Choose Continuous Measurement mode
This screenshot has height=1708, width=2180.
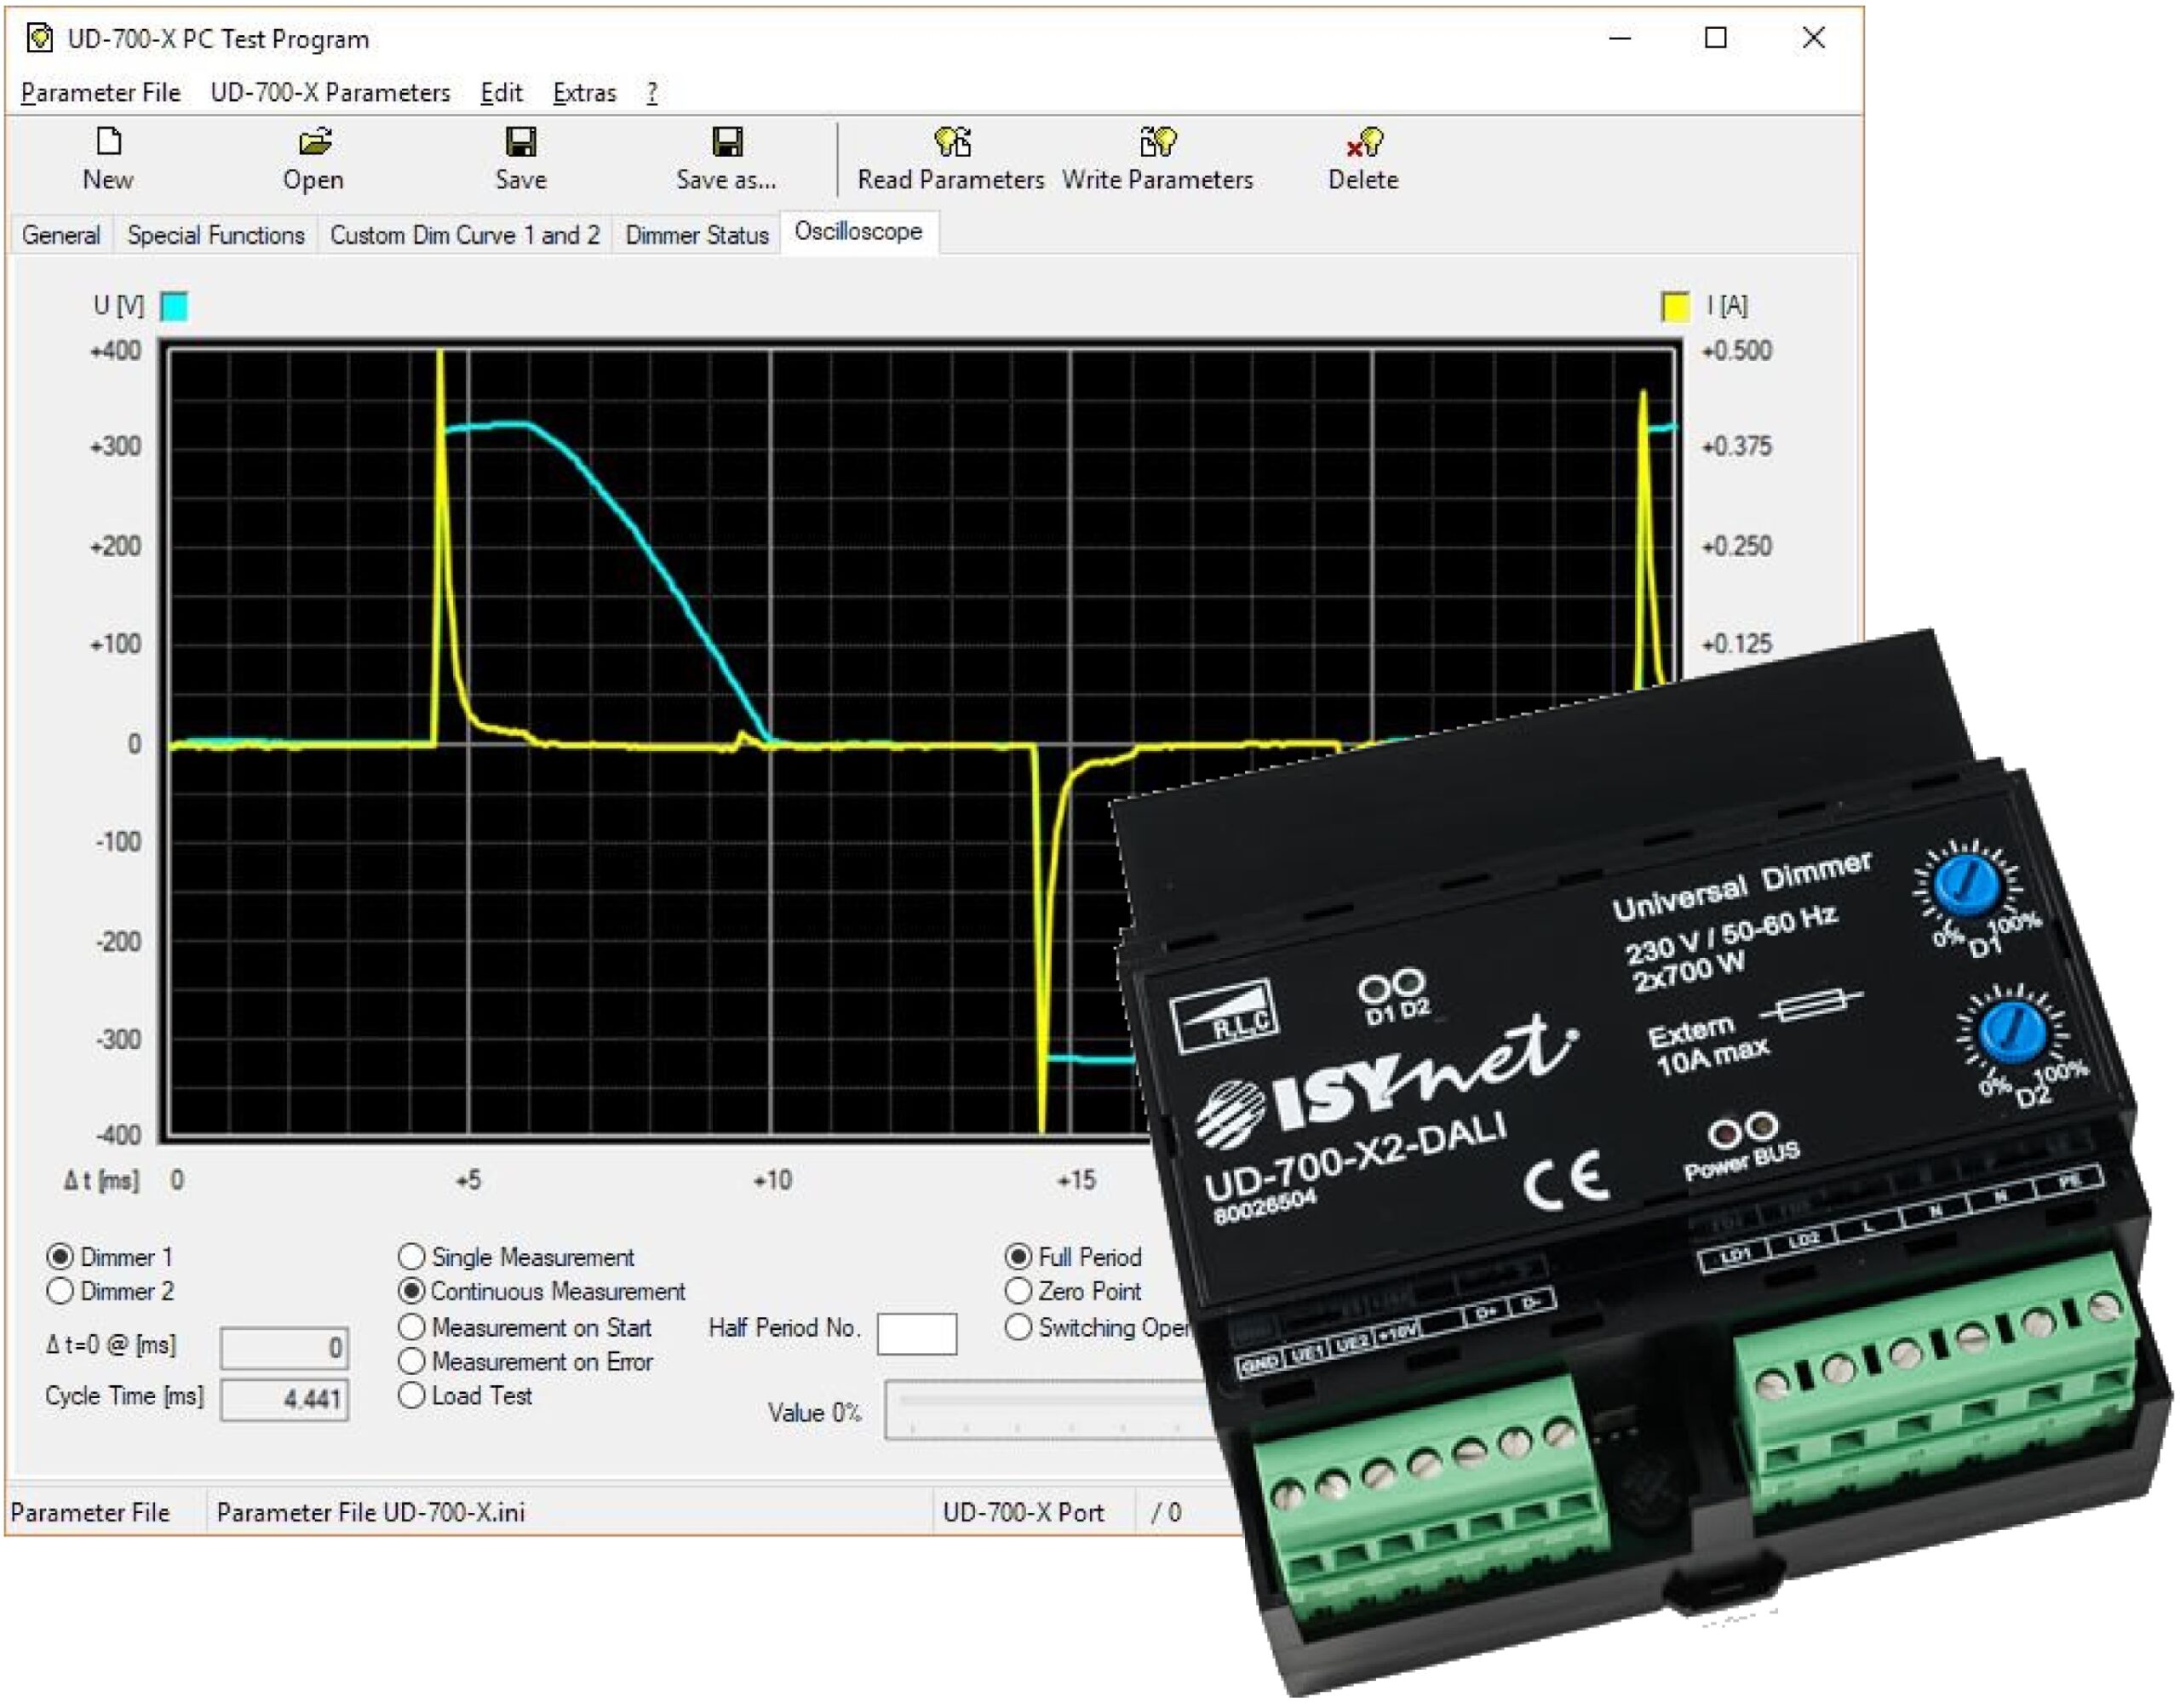tap(411, 1290)
